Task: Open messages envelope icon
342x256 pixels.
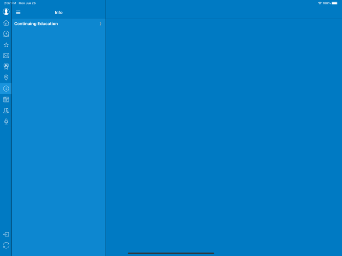Action: 6,56
